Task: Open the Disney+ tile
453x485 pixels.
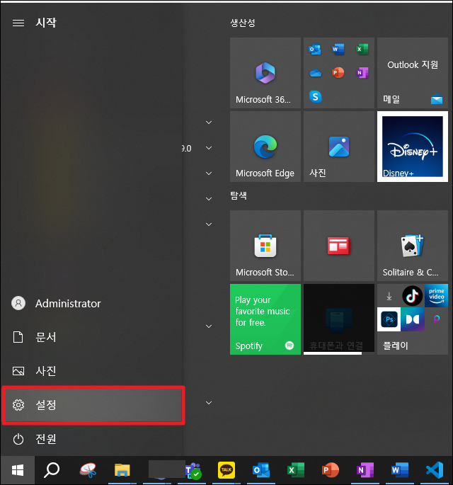Action: coord(413,147)
